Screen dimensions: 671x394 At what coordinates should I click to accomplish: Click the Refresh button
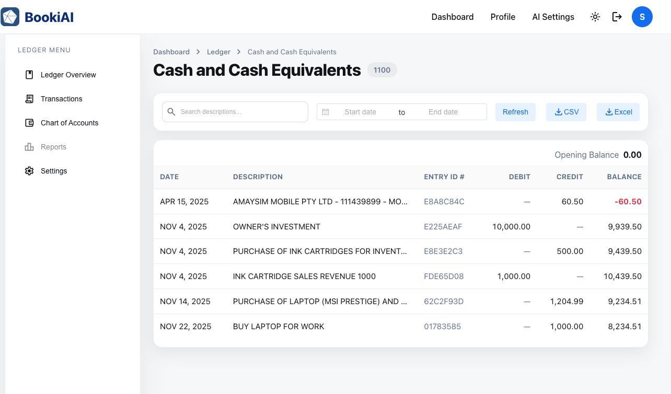click(515, 112)
